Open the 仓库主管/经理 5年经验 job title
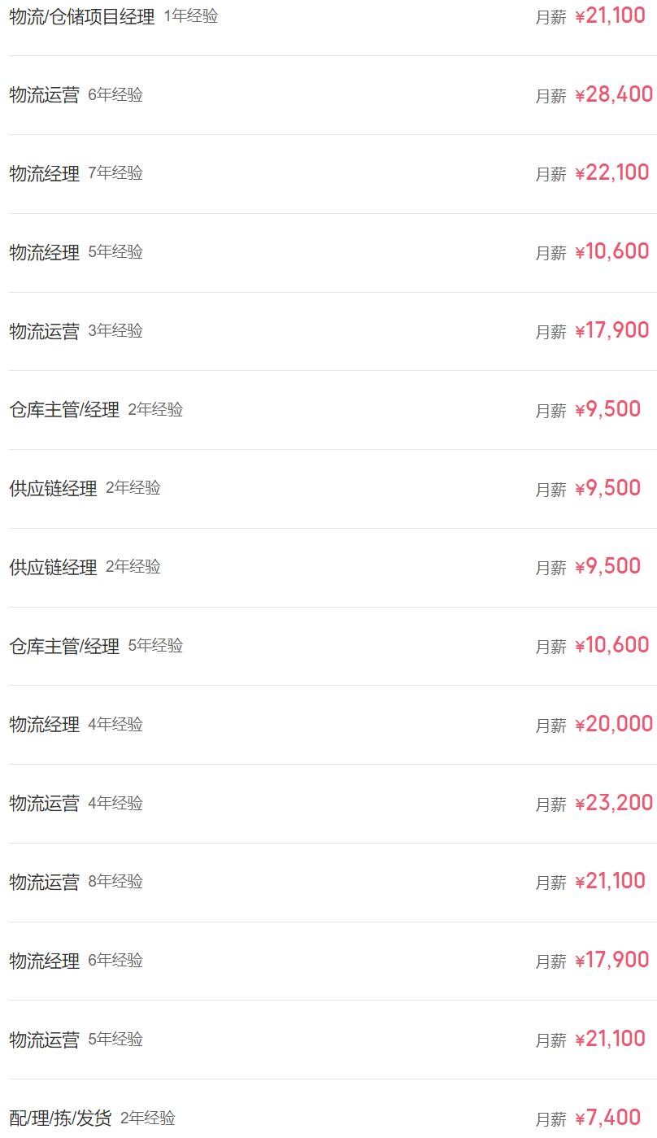The image size is (657, 1138). coord(64,647)
